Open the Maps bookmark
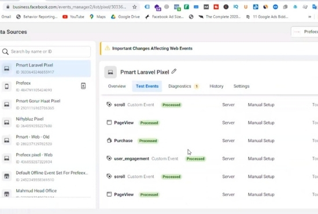The height and width of the screenshot is (214, 318). click(x=98, y=17)
